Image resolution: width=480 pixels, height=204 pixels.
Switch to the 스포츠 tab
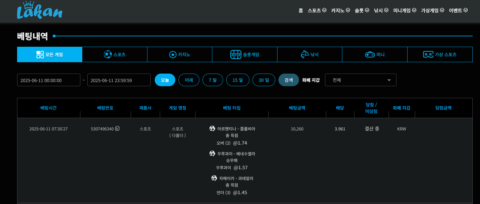(x=115, y=55)
